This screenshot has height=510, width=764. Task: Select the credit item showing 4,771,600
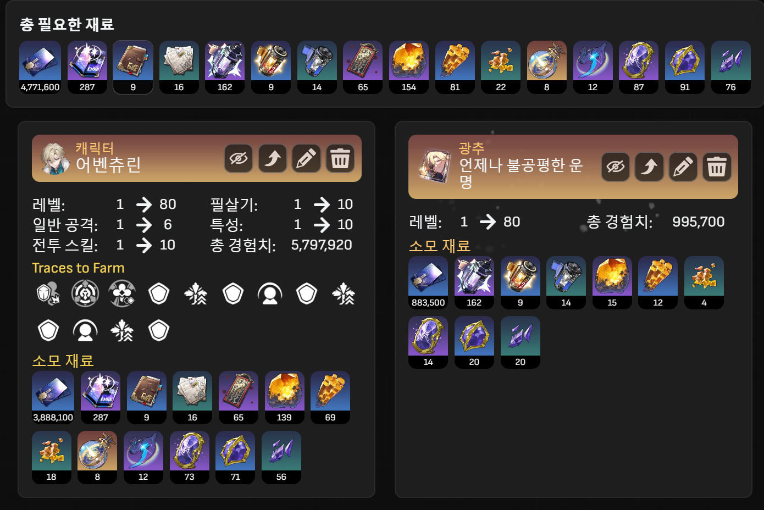(40, 67)
